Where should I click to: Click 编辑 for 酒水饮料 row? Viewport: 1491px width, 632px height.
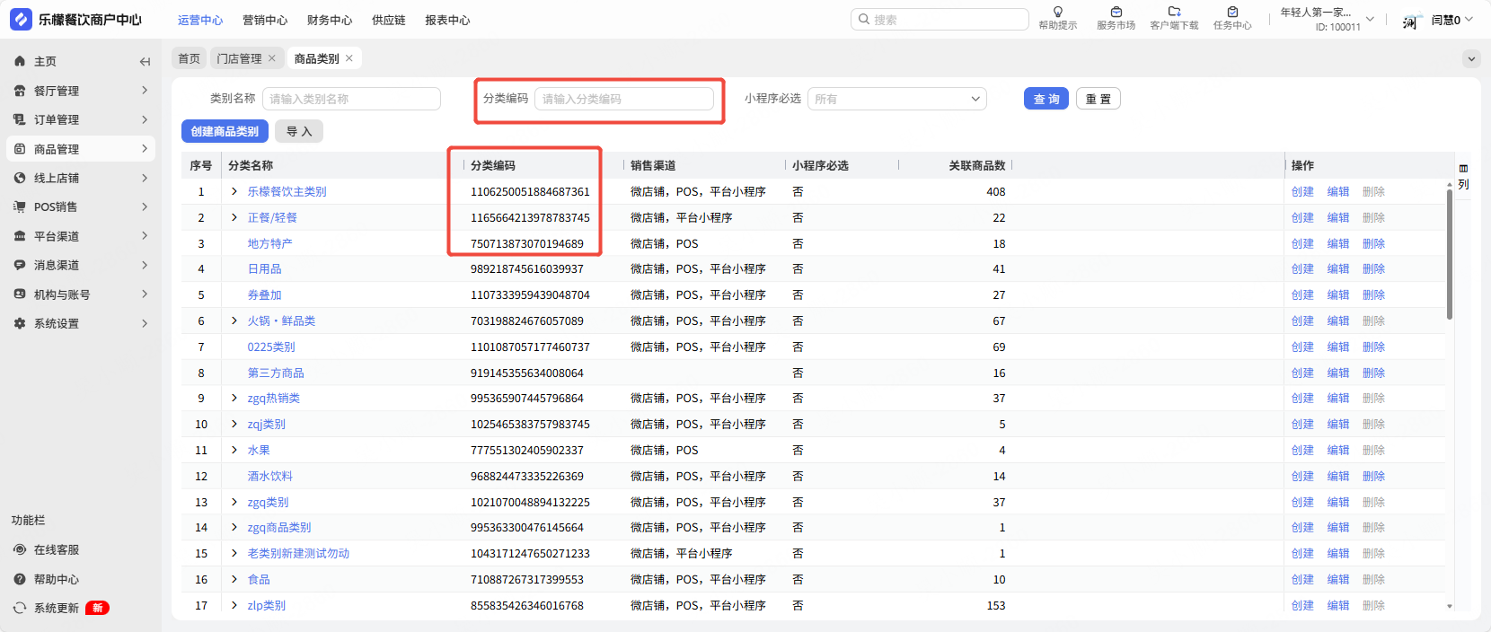coord(1338,476)
